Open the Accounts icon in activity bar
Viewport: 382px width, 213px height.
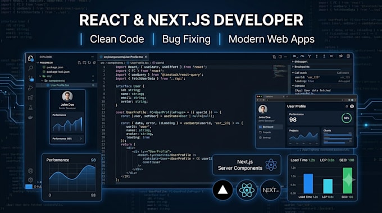[30, 171]
